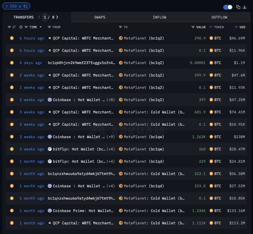Open bitFlyer Hot Wallet in $28.47M row
253x234 pixels.
[x=79, y=149]
